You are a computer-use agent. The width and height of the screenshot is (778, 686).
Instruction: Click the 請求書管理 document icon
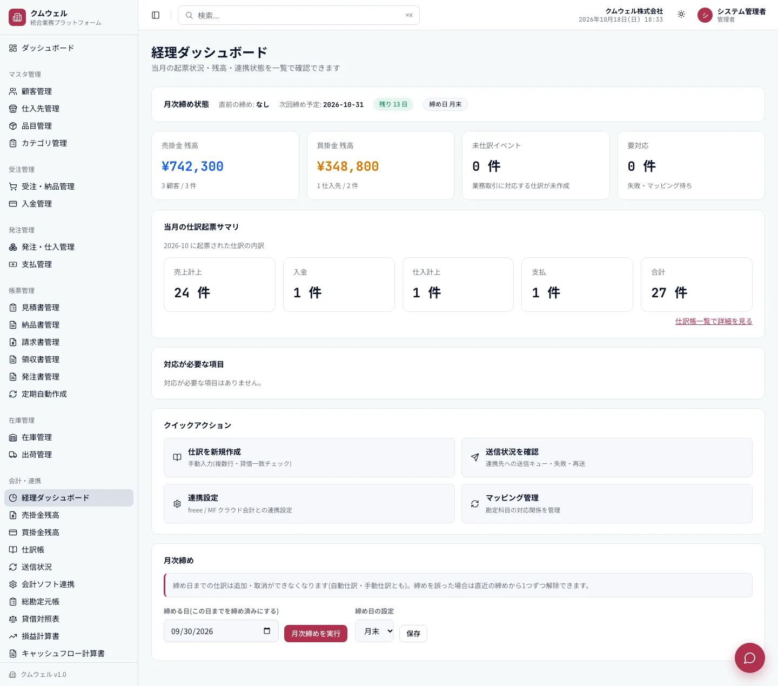point(13,342)
